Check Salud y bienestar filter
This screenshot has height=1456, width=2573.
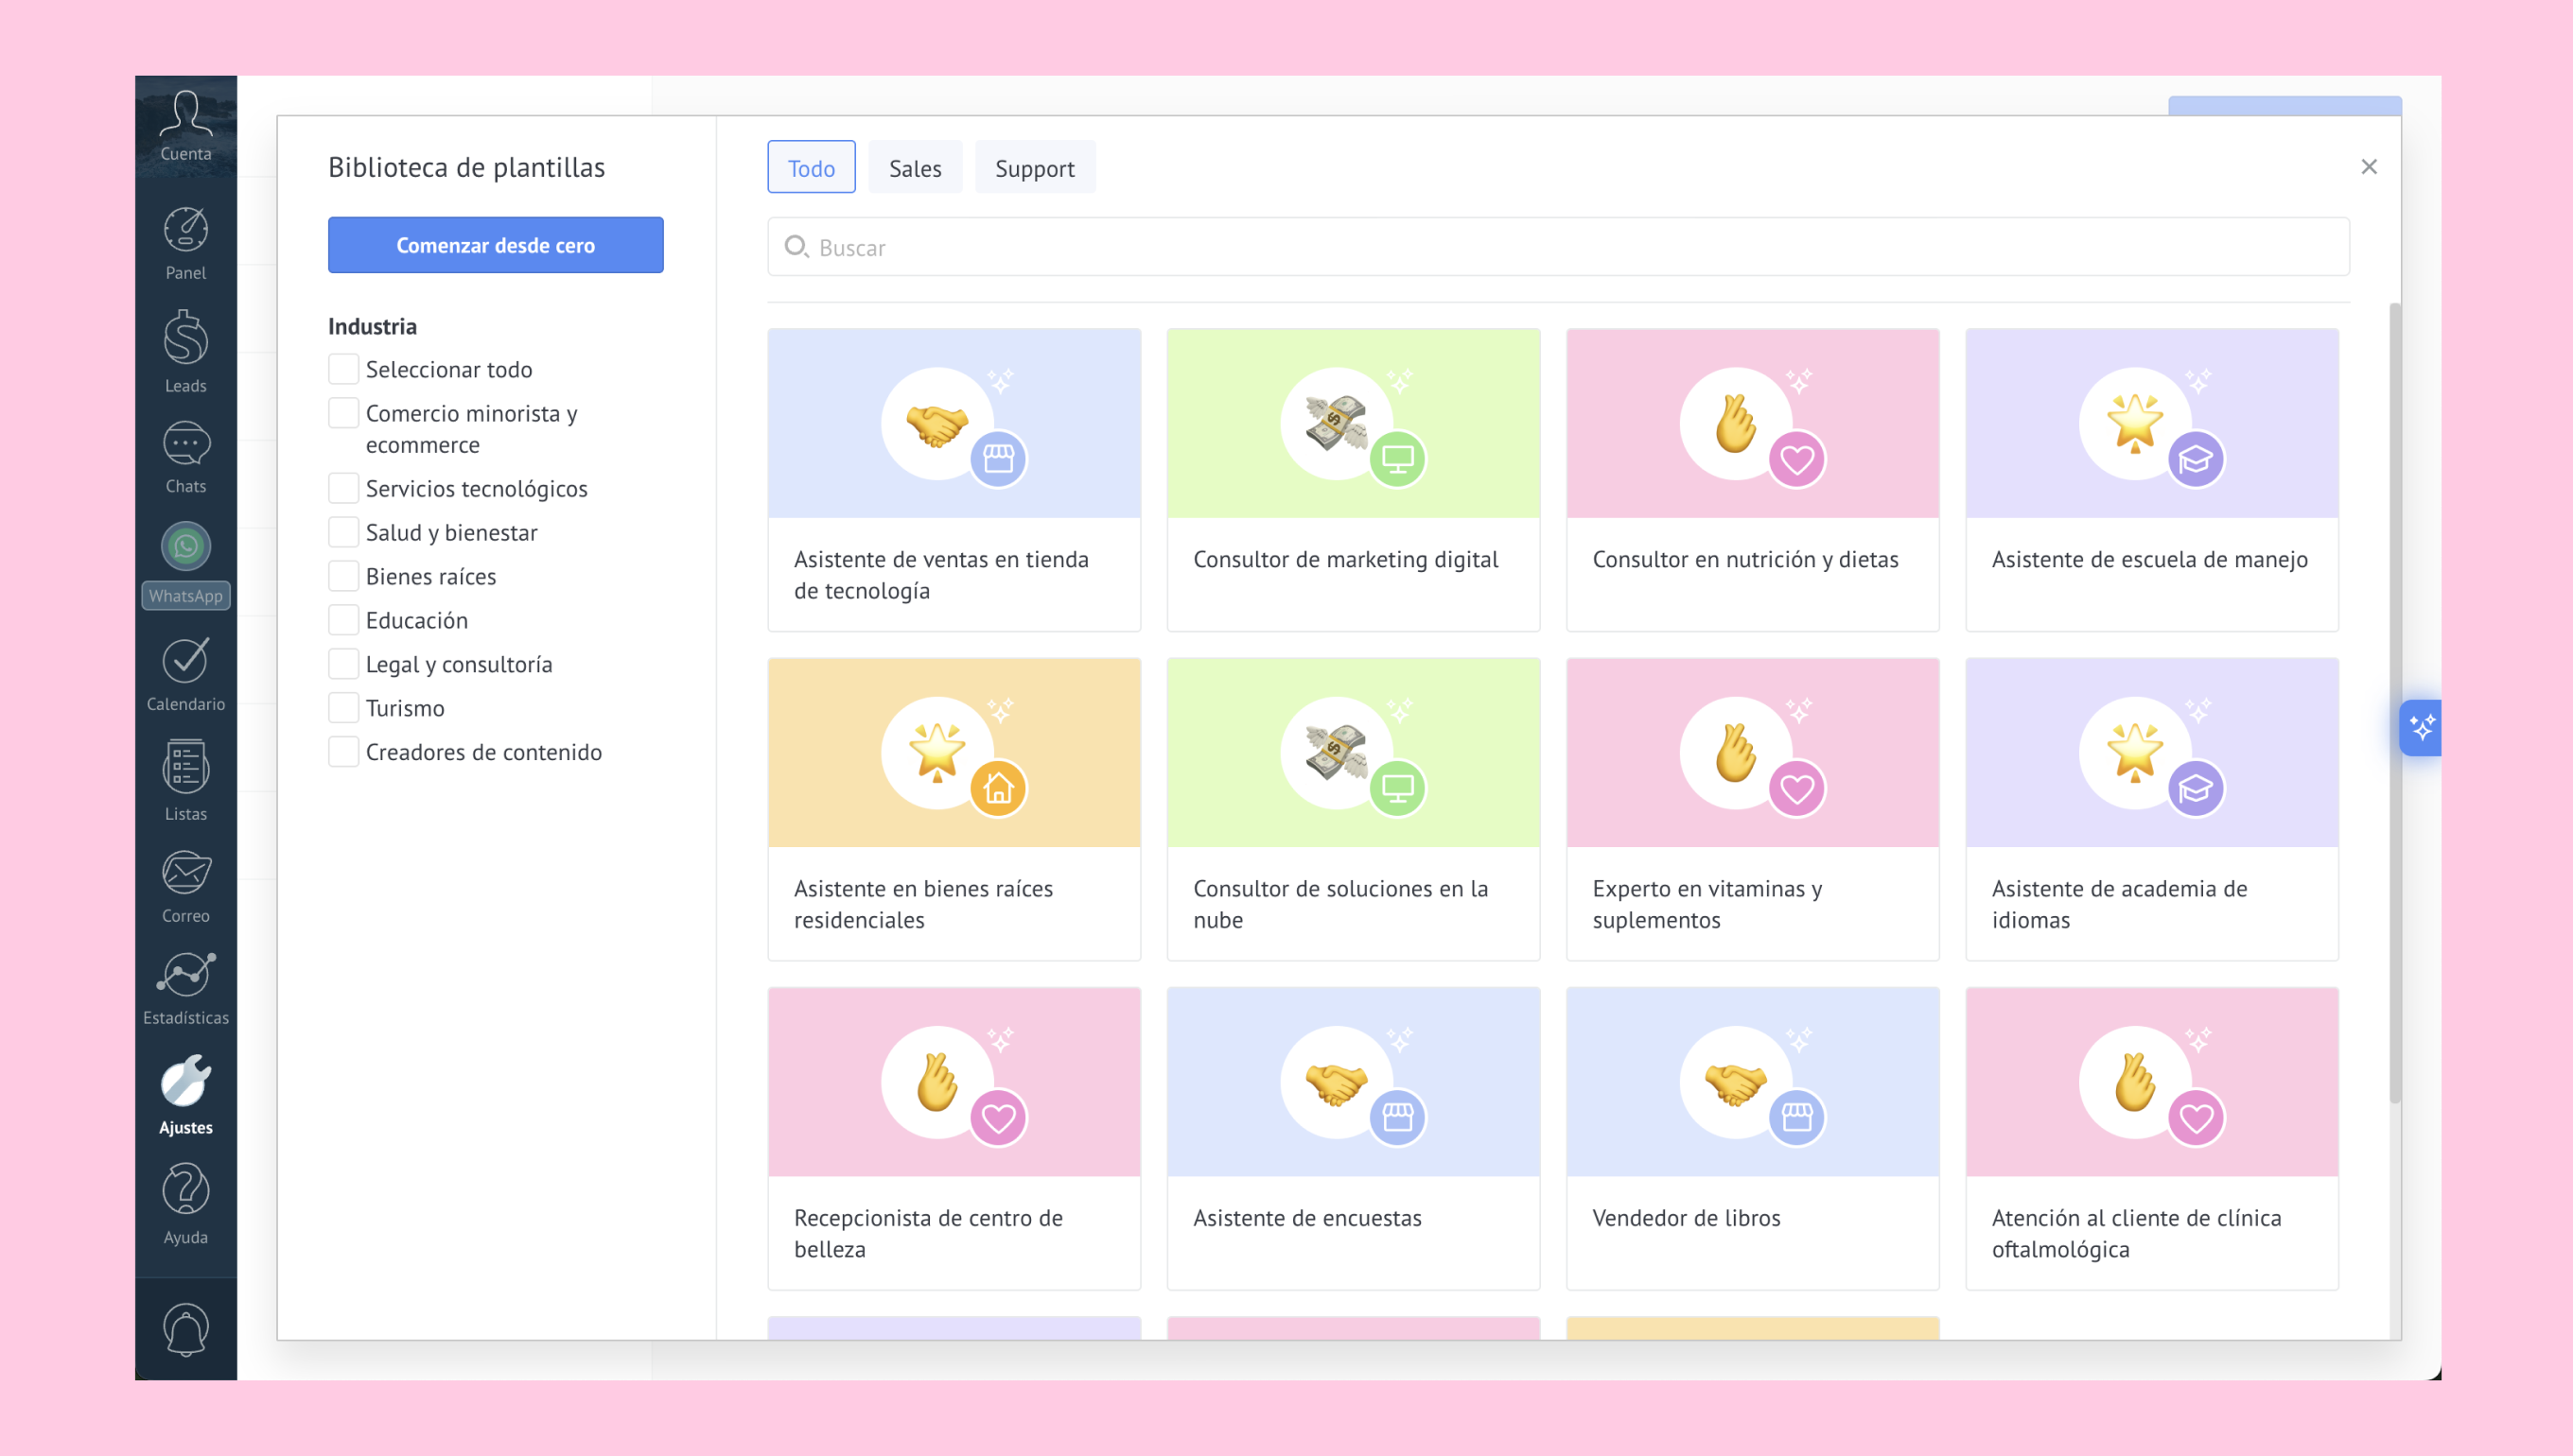pyautogui.click(x=343, y=532)
